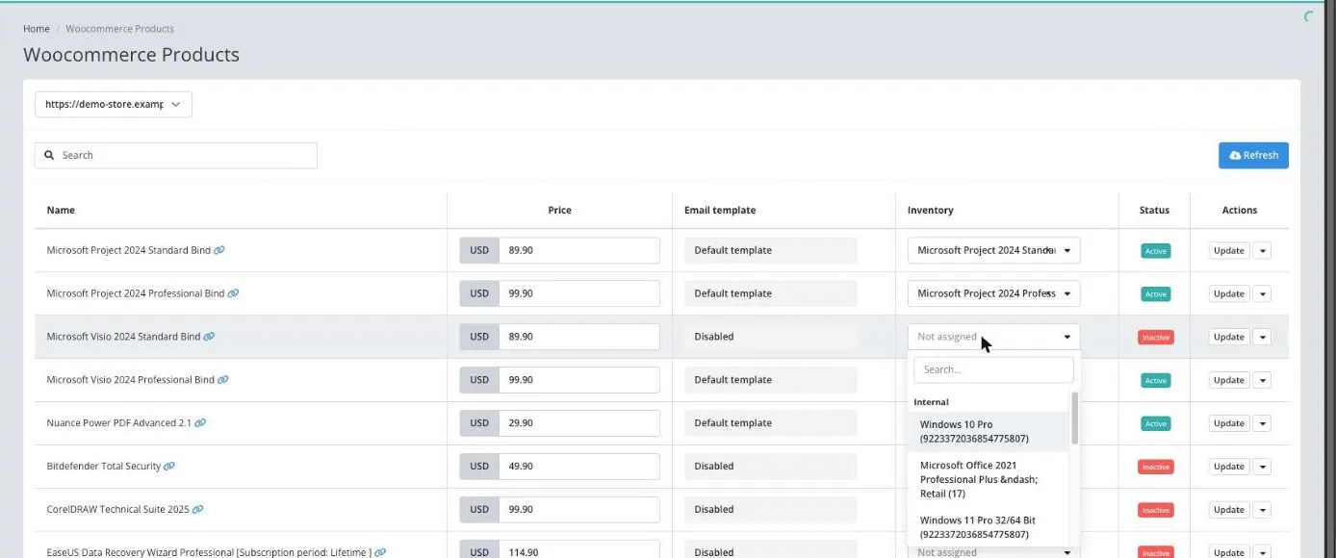Click the Woocommerce Products breadcrumb
1336x558 pixels.
(x=119, y=29)
